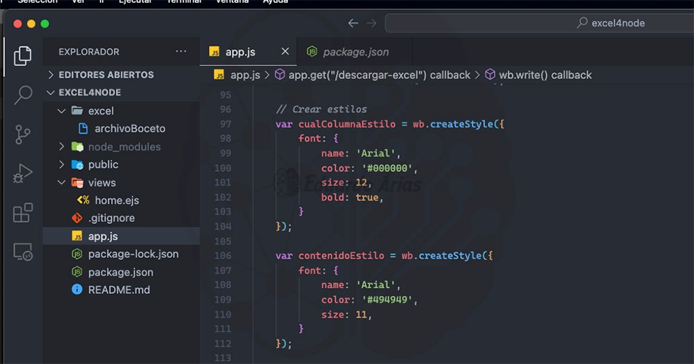This screenshot has width=694, height=364.
Task: Open package.json in the file explorer
Action: tap(121, 272)
